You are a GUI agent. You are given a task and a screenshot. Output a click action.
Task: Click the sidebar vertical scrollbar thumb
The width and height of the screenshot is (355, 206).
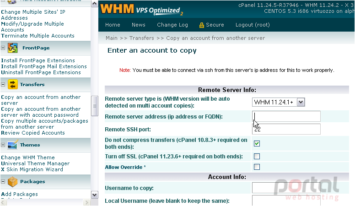[x=94, y=106]
